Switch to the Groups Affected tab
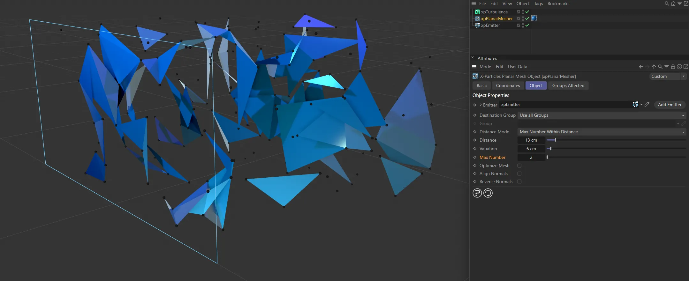Viewport: 689px width, 281px height. coord(568,85)
